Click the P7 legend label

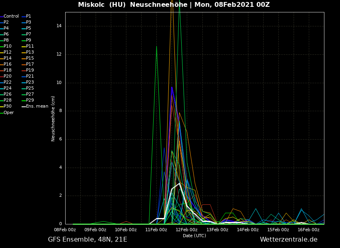coord(28,34)
